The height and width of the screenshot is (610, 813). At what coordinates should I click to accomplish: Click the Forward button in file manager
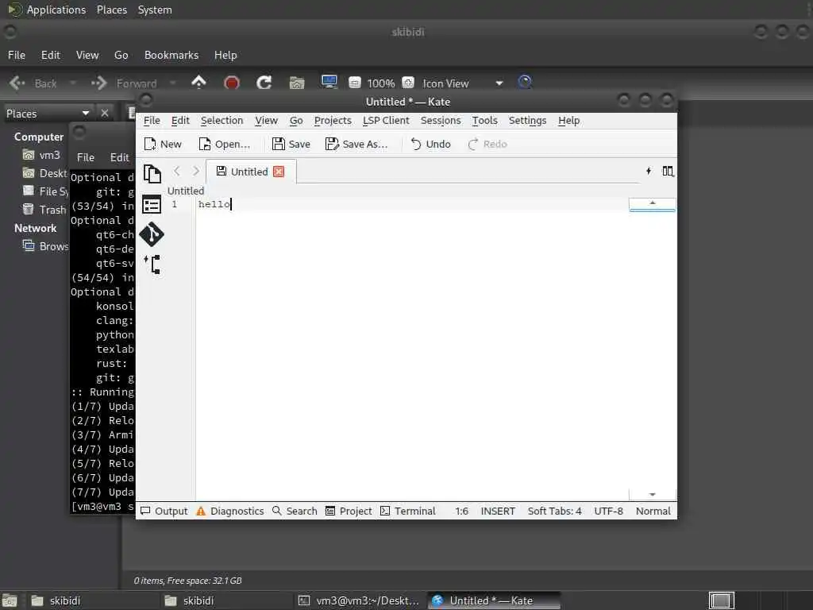point(124,83)
